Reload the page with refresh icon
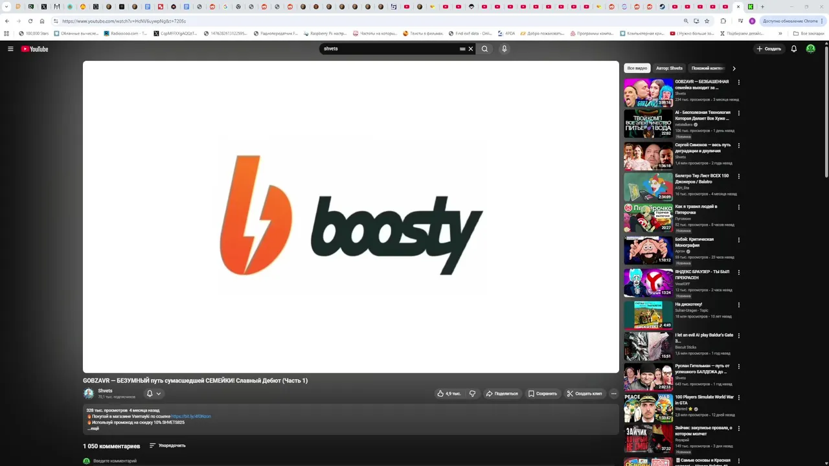 point(30,21)
